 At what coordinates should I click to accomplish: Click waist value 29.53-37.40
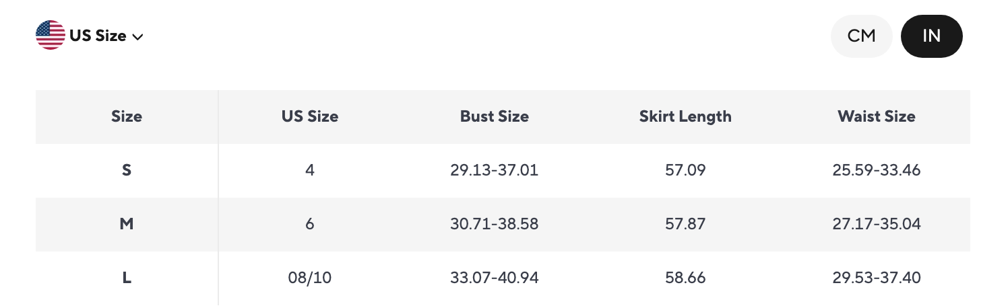click(877, 278)
